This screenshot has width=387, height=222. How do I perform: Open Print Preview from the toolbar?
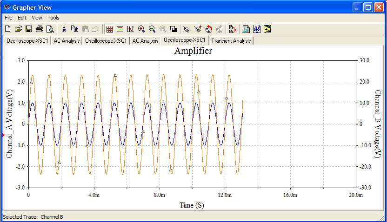(x=50, y=29)
